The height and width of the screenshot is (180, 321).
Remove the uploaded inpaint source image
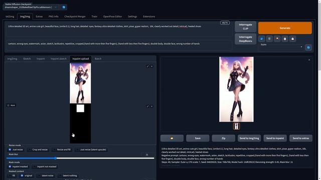(x=151, y=66)
